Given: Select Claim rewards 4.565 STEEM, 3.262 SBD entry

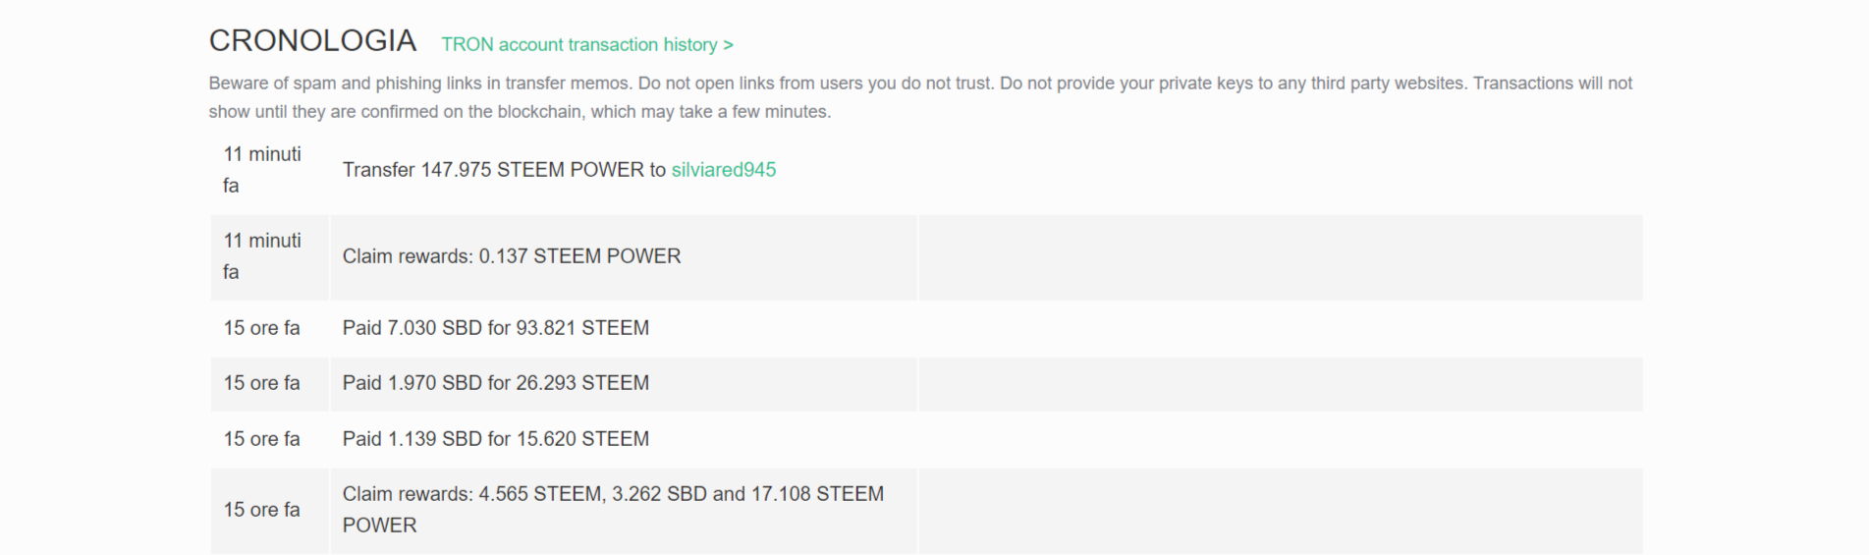Looking at the screenshot, I should click(x=614, y=510).
